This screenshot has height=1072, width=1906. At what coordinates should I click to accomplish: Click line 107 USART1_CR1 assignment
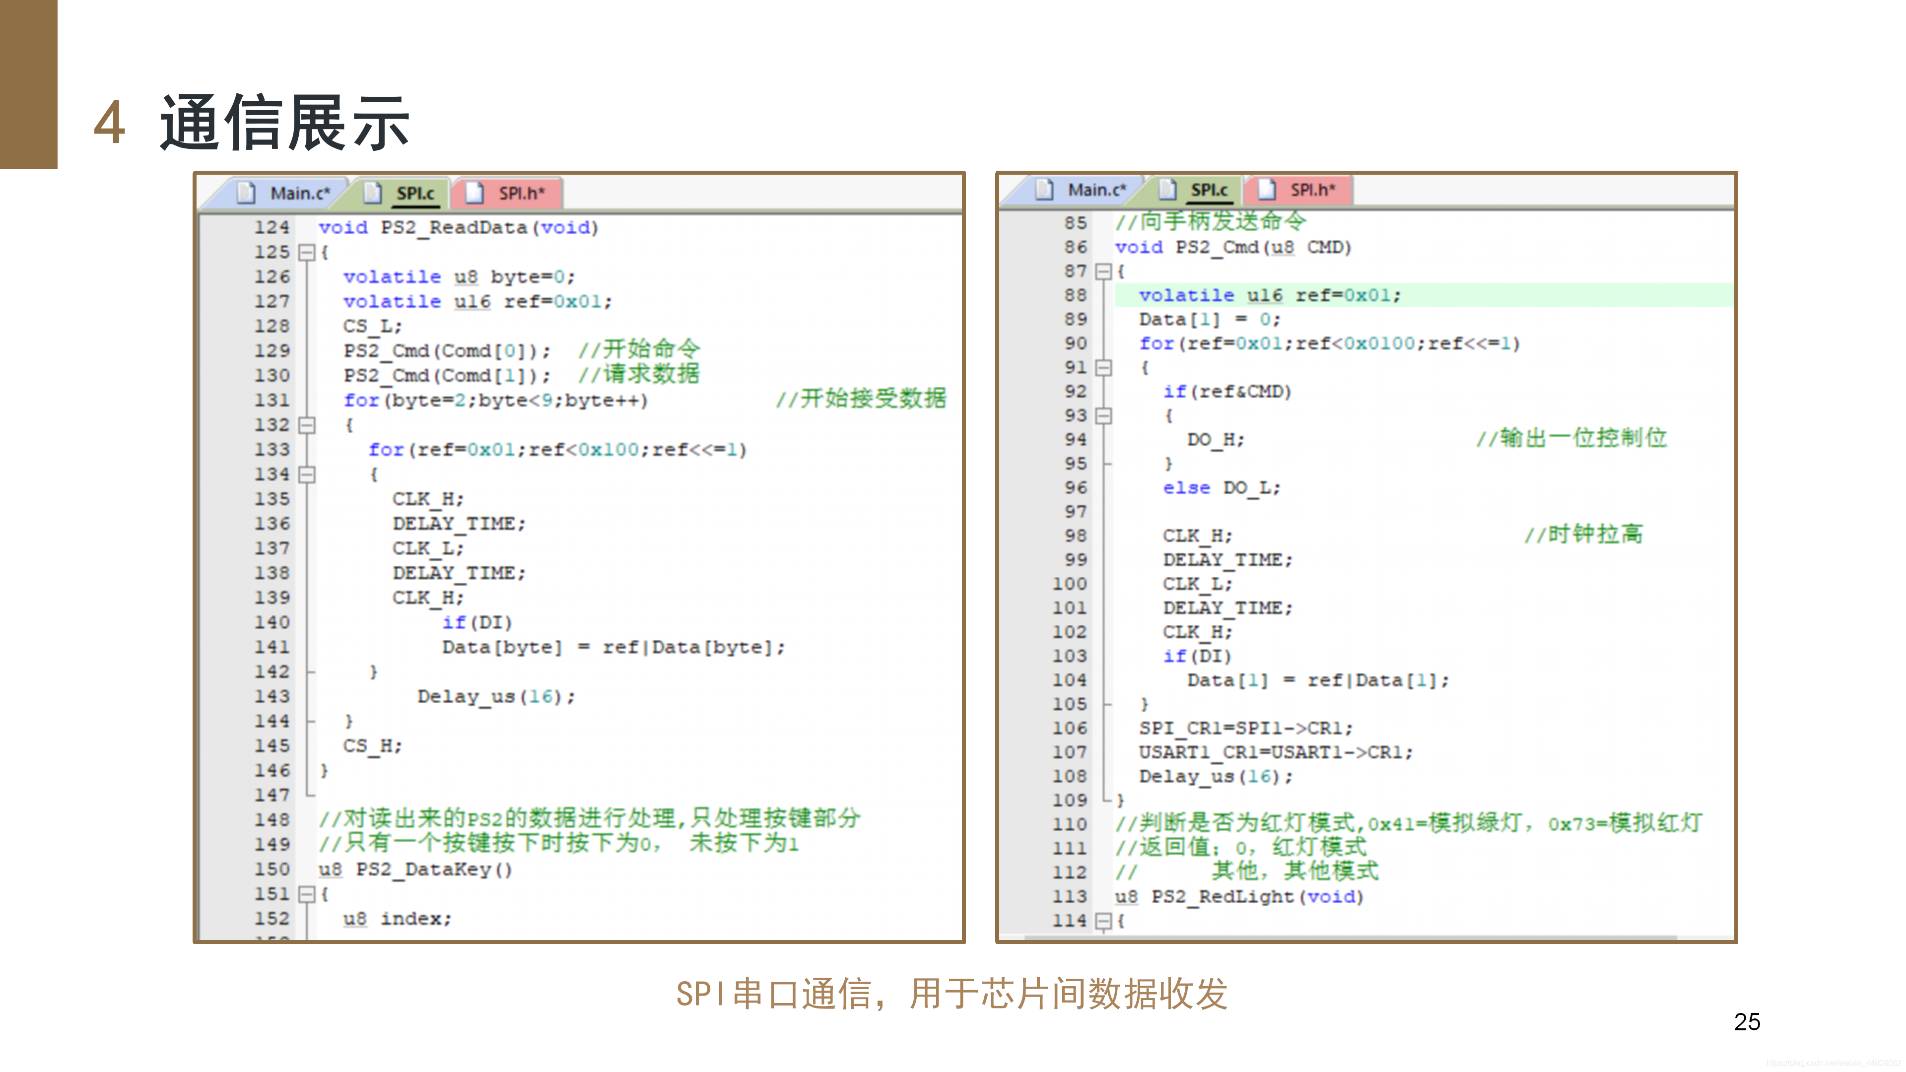click(x=1276, y=752)
